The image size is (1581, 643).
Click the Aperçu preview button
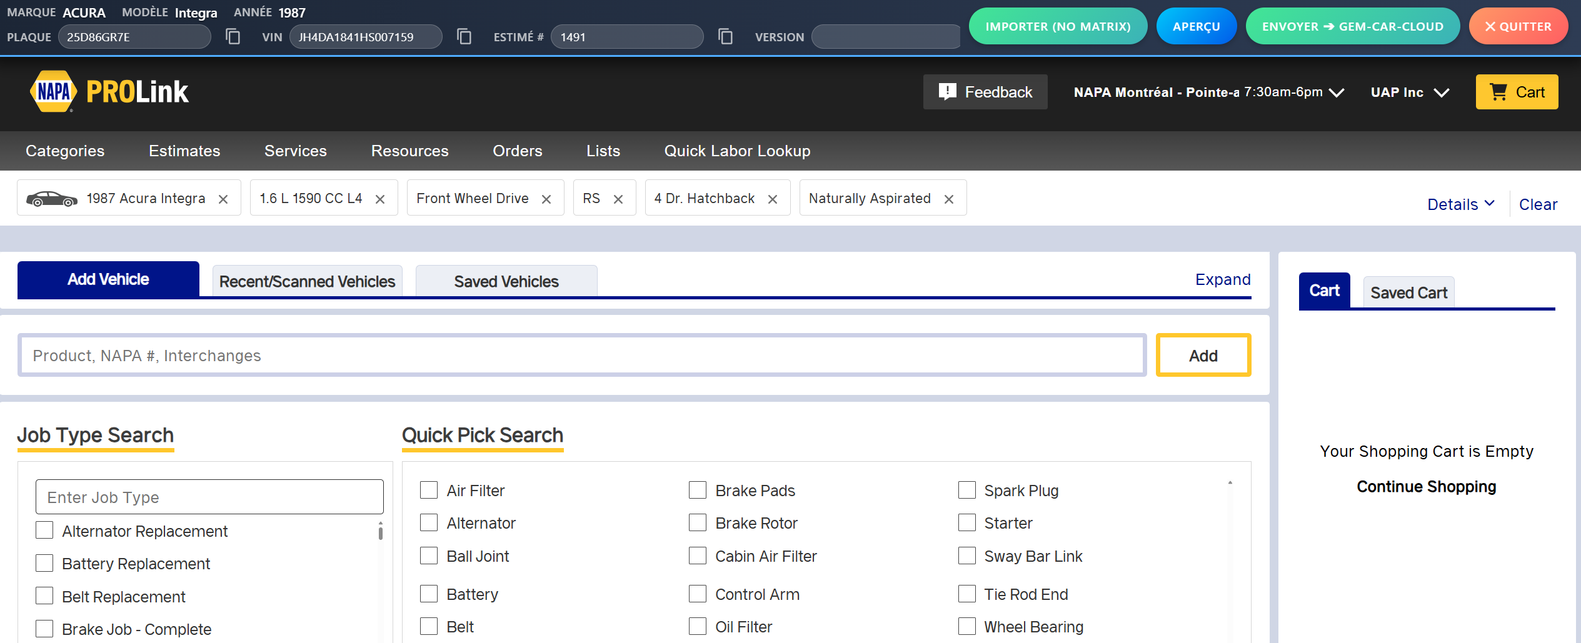[x=1197, y=26]
